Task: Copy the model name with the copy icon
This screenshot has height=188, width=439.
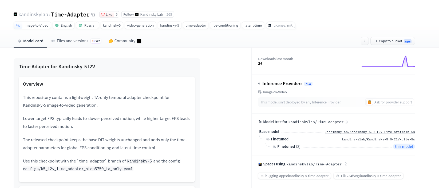Action: pyautogui.click(x=93, y=15)
